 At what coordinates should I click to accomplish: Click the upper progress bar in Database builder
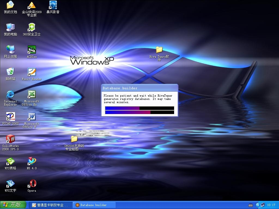139,108
